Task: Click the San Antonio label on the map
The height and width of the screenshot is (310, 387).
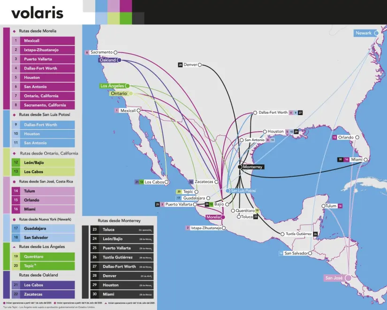Action: [x=254, y=140]
